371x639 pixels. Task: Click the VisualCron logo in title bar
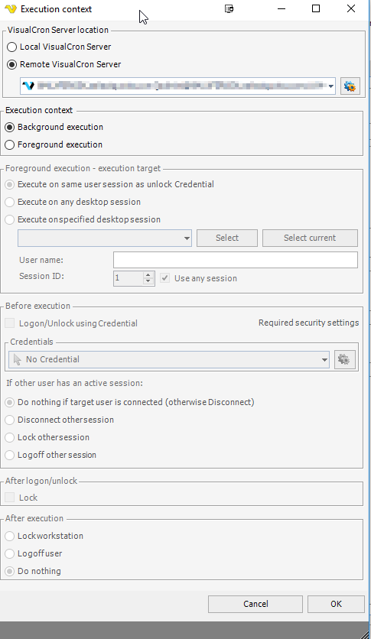(11, 9)
